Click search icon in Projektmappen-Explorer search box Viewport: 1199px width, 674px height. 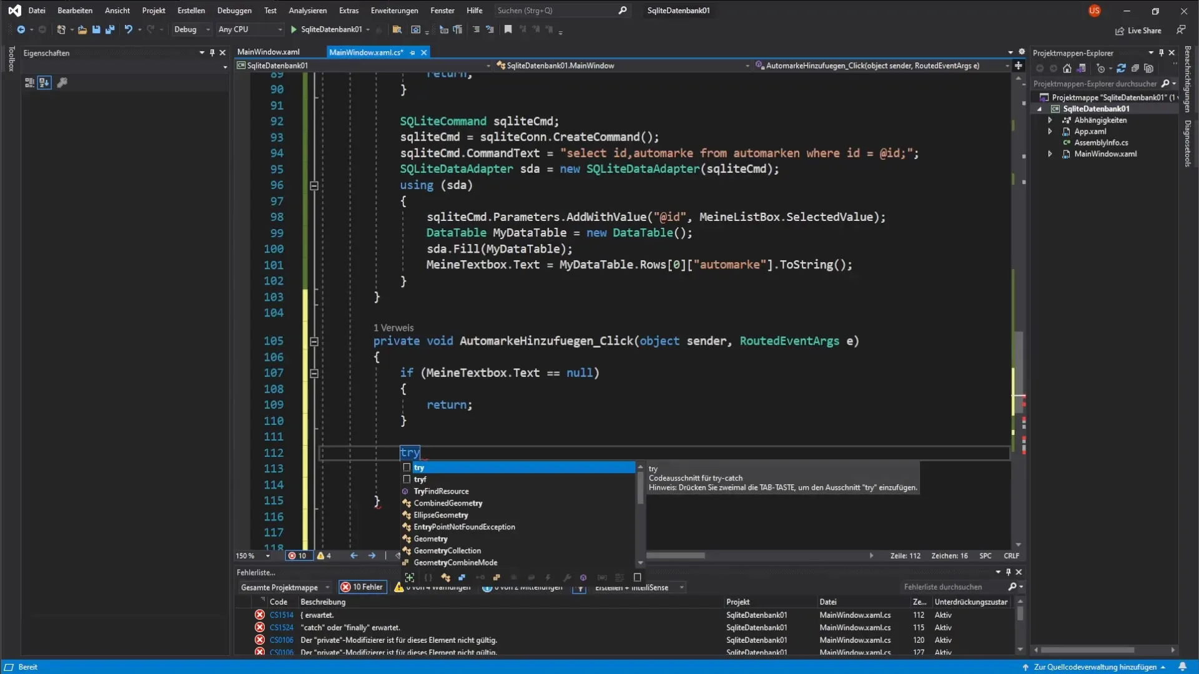click(x=1165, y=84)
